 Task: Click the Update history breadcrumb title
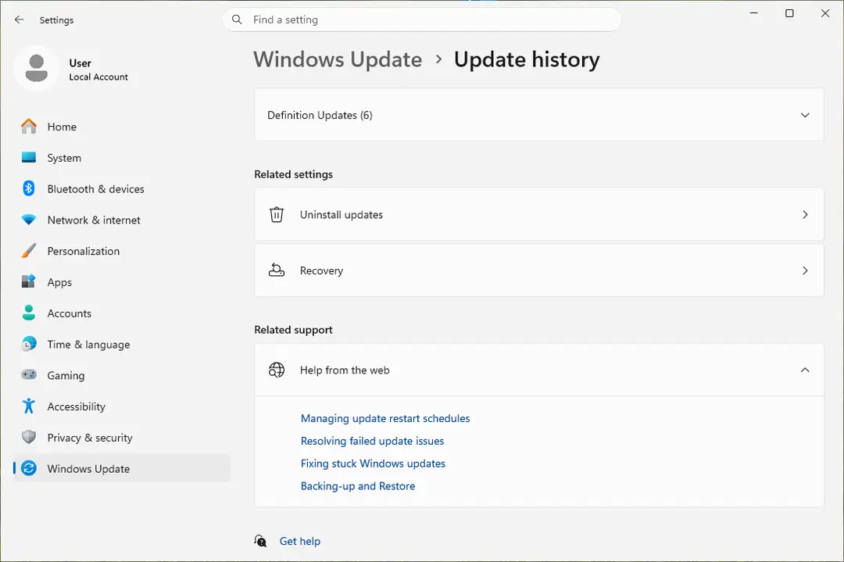(527, 59)
